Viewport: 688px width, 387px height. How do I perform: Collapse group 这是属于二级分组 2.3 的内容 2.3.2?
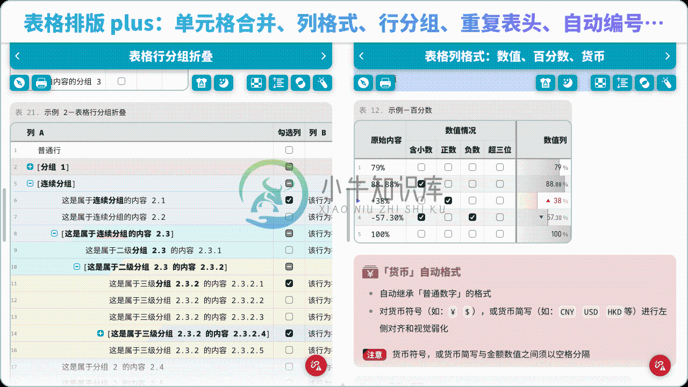(x=77, y=267)
